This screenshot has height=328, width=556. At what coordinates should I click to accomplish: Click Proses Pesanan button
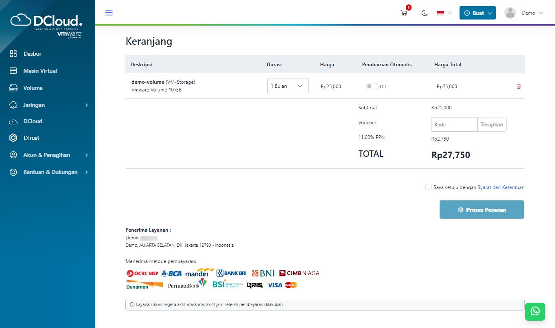click(x=482, y=210)
